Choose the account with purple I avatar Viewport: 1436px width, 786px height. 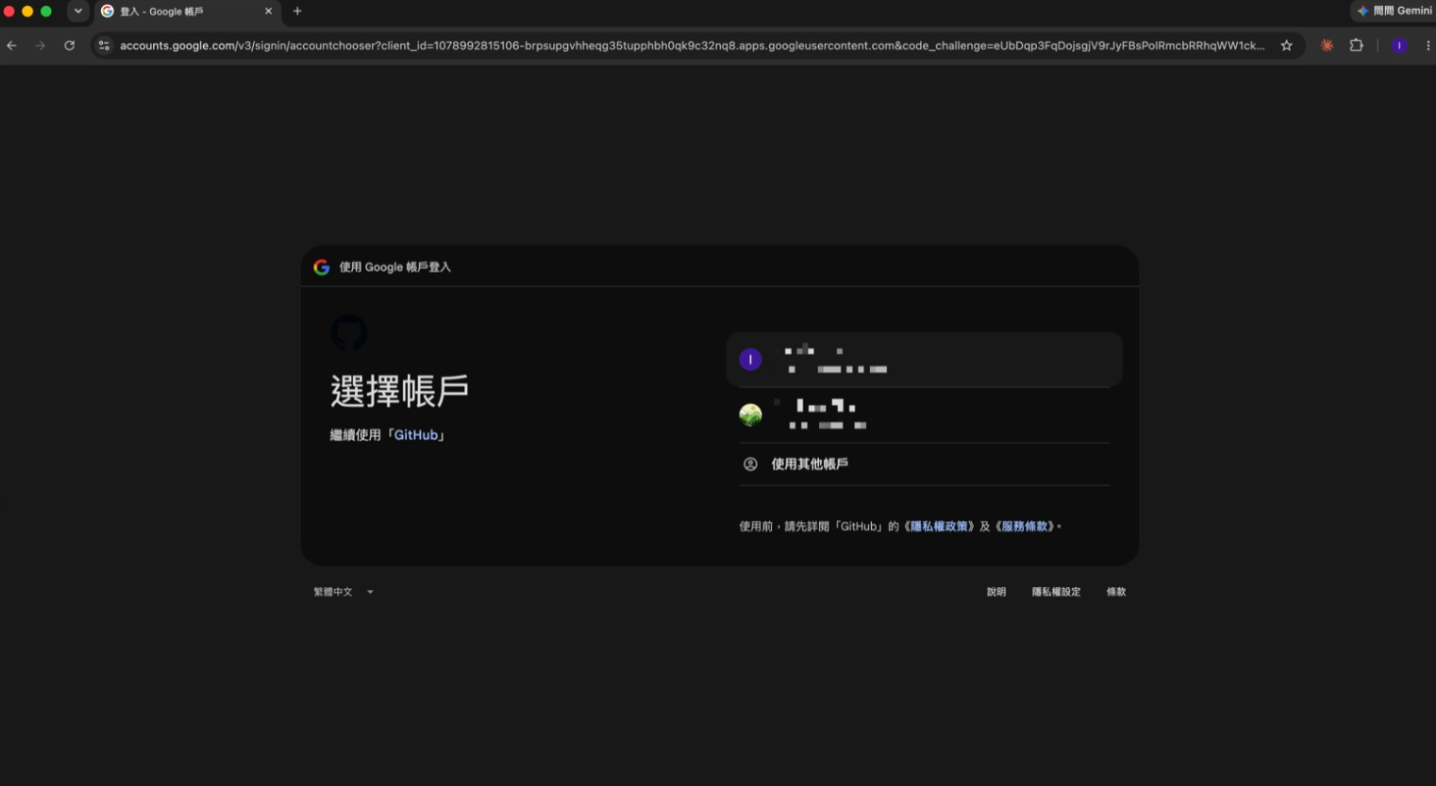pos(924,360)
